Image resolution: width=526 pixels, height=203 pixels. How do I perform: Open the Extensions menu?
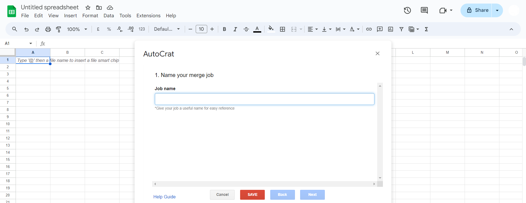tap(149, 16)
